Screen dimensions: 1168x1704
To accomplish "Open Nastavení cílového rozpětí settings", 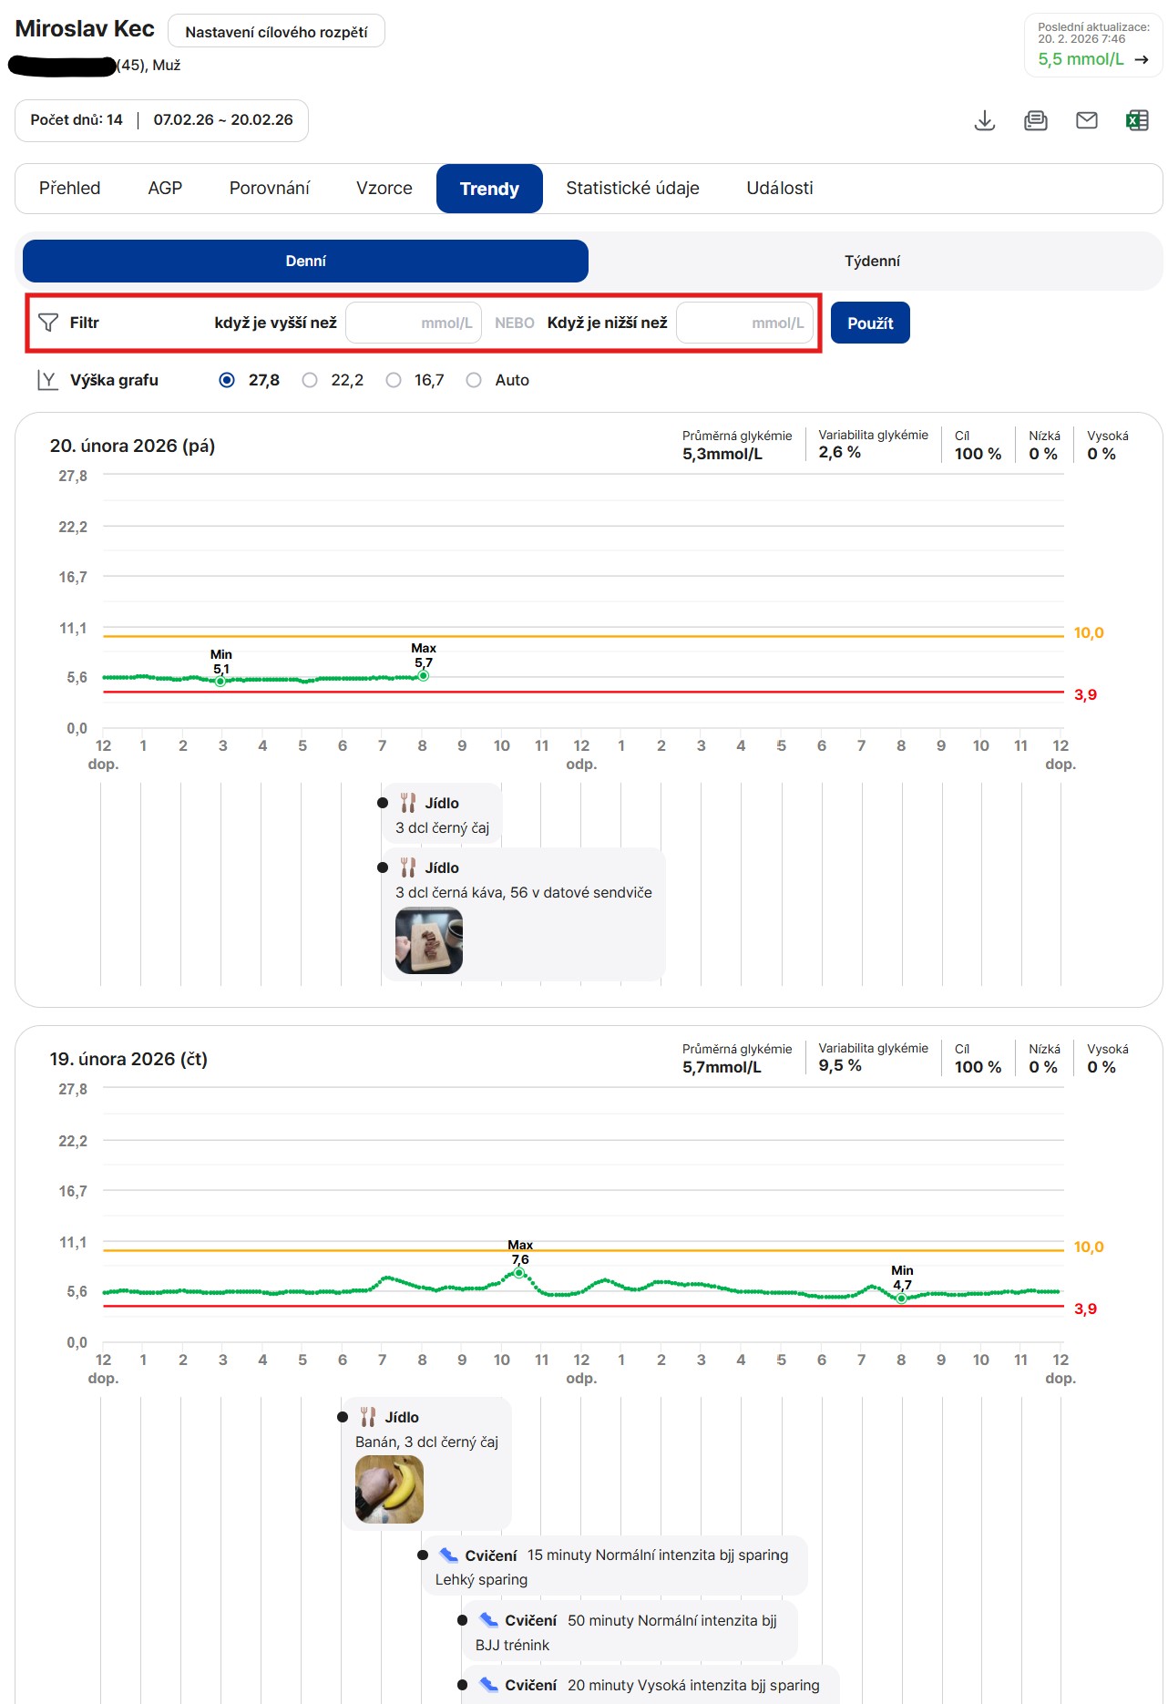I will coord(276,32).
